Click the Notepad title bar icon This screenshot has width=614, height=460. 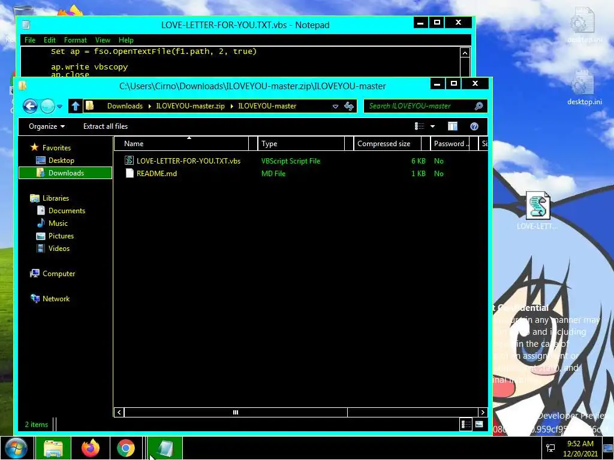[26, 25]
